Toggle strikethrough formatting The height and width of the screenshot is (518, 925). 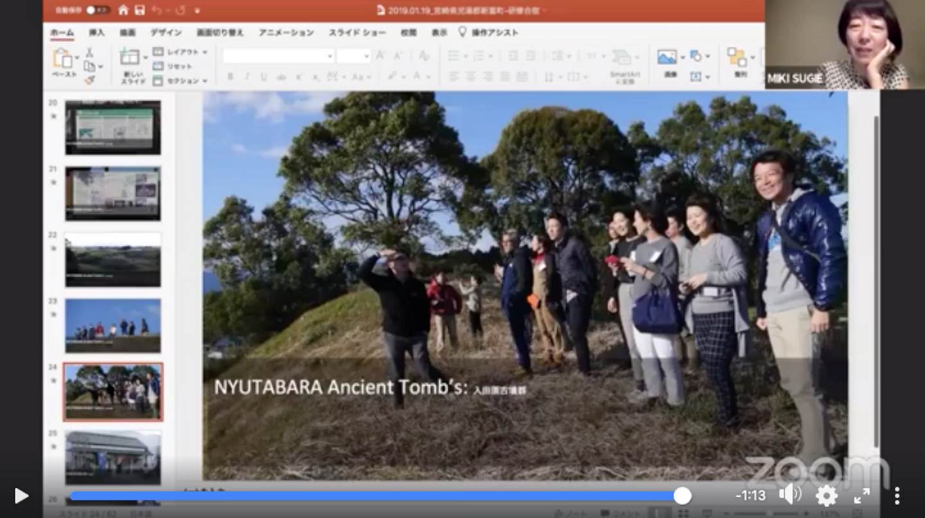click(x=281, y=77)
